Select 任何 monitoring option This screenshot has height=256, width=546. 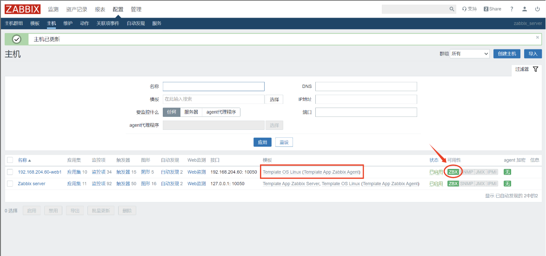[172, 112]
